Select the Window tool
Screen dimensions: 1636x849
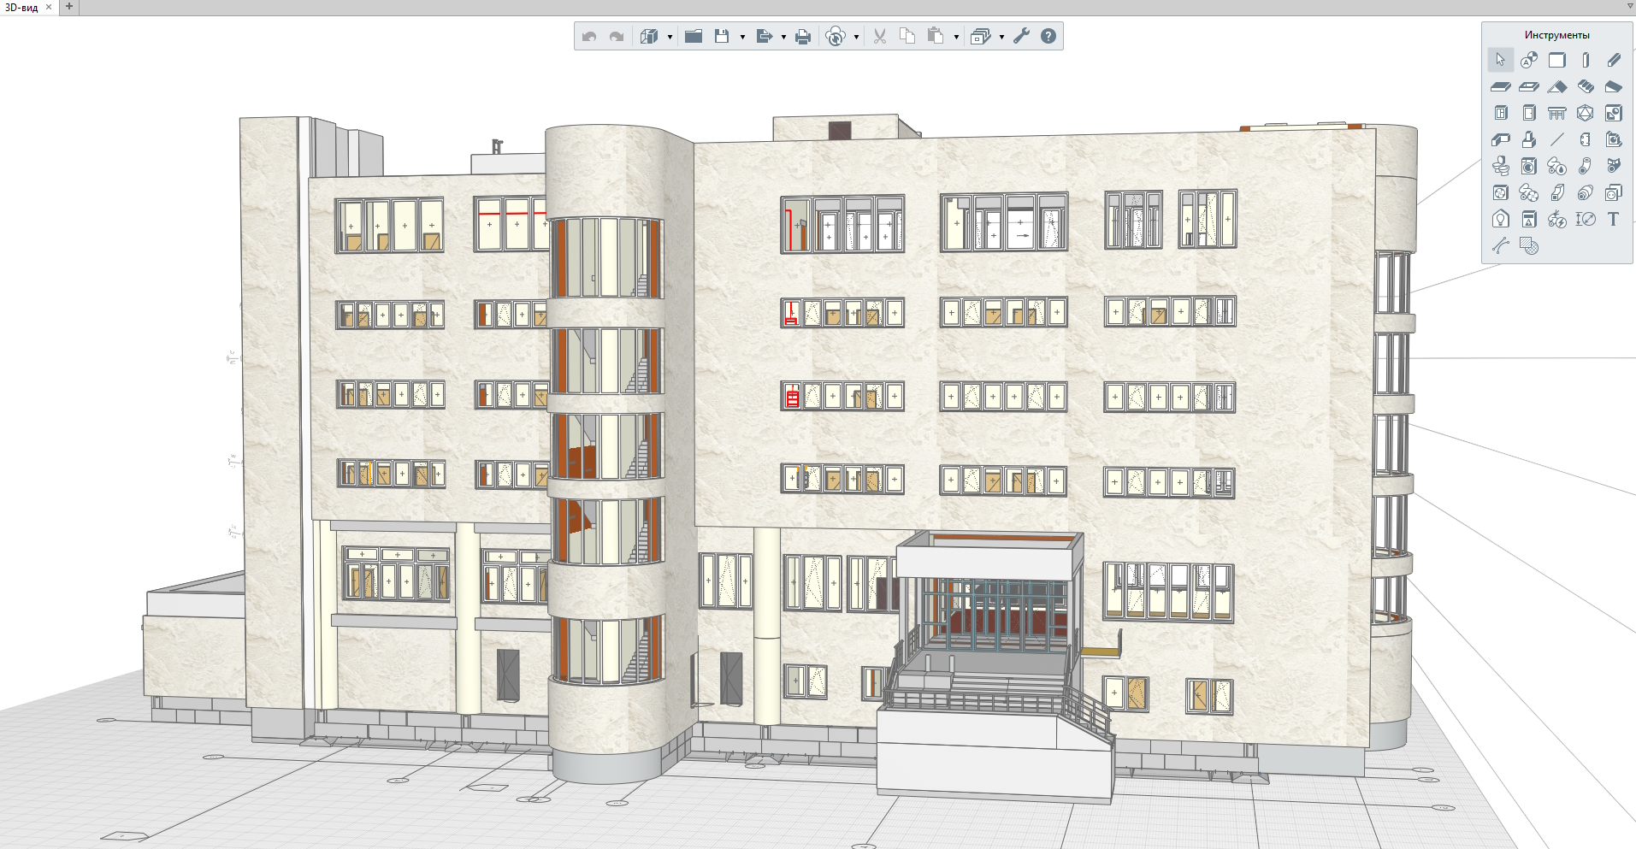pyautogui.click(x=1501, y=113)
